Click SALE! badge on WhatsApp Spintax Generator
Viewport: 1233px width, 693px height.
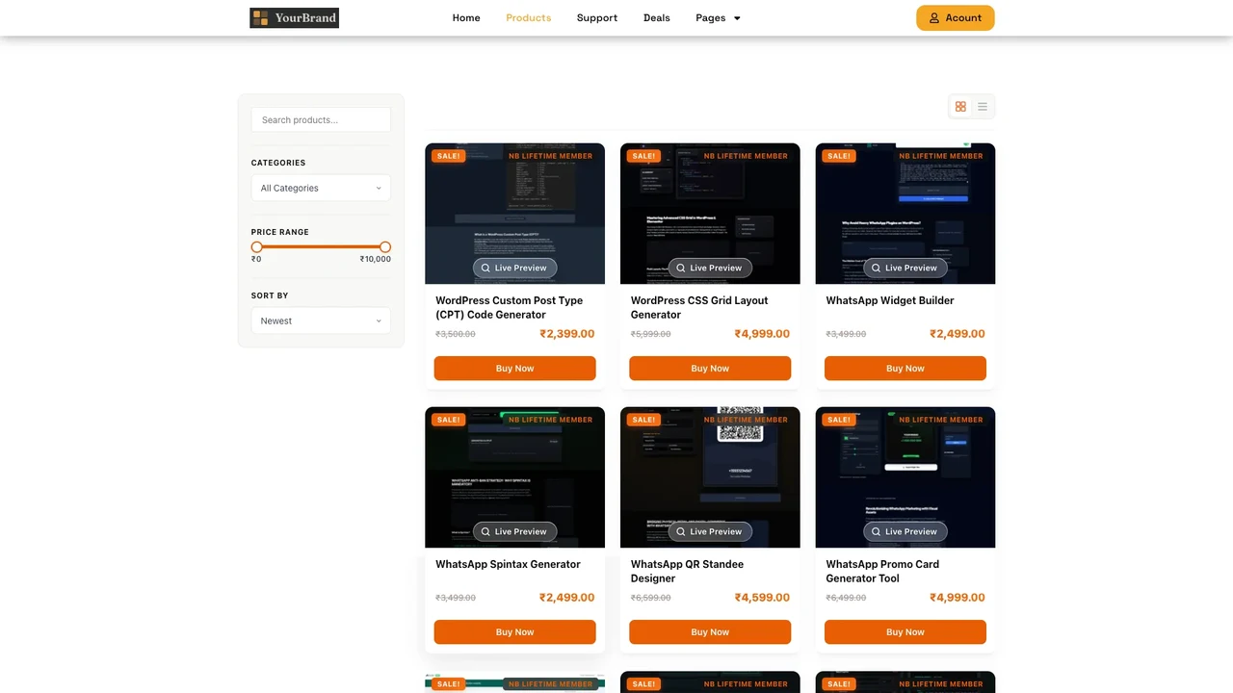coord(448,420)
